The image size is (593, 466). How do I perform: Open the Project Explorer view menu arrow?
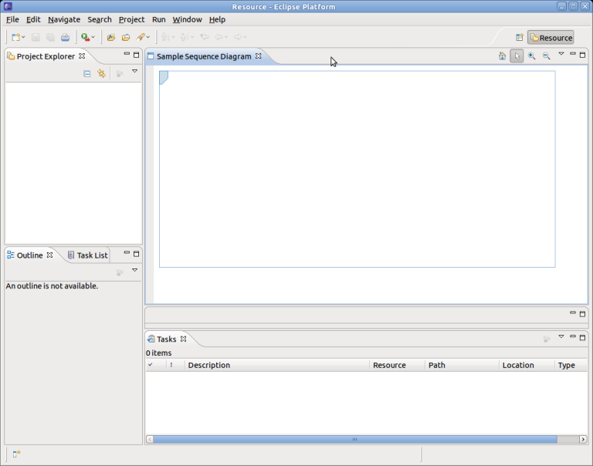[x=134, y=72]
